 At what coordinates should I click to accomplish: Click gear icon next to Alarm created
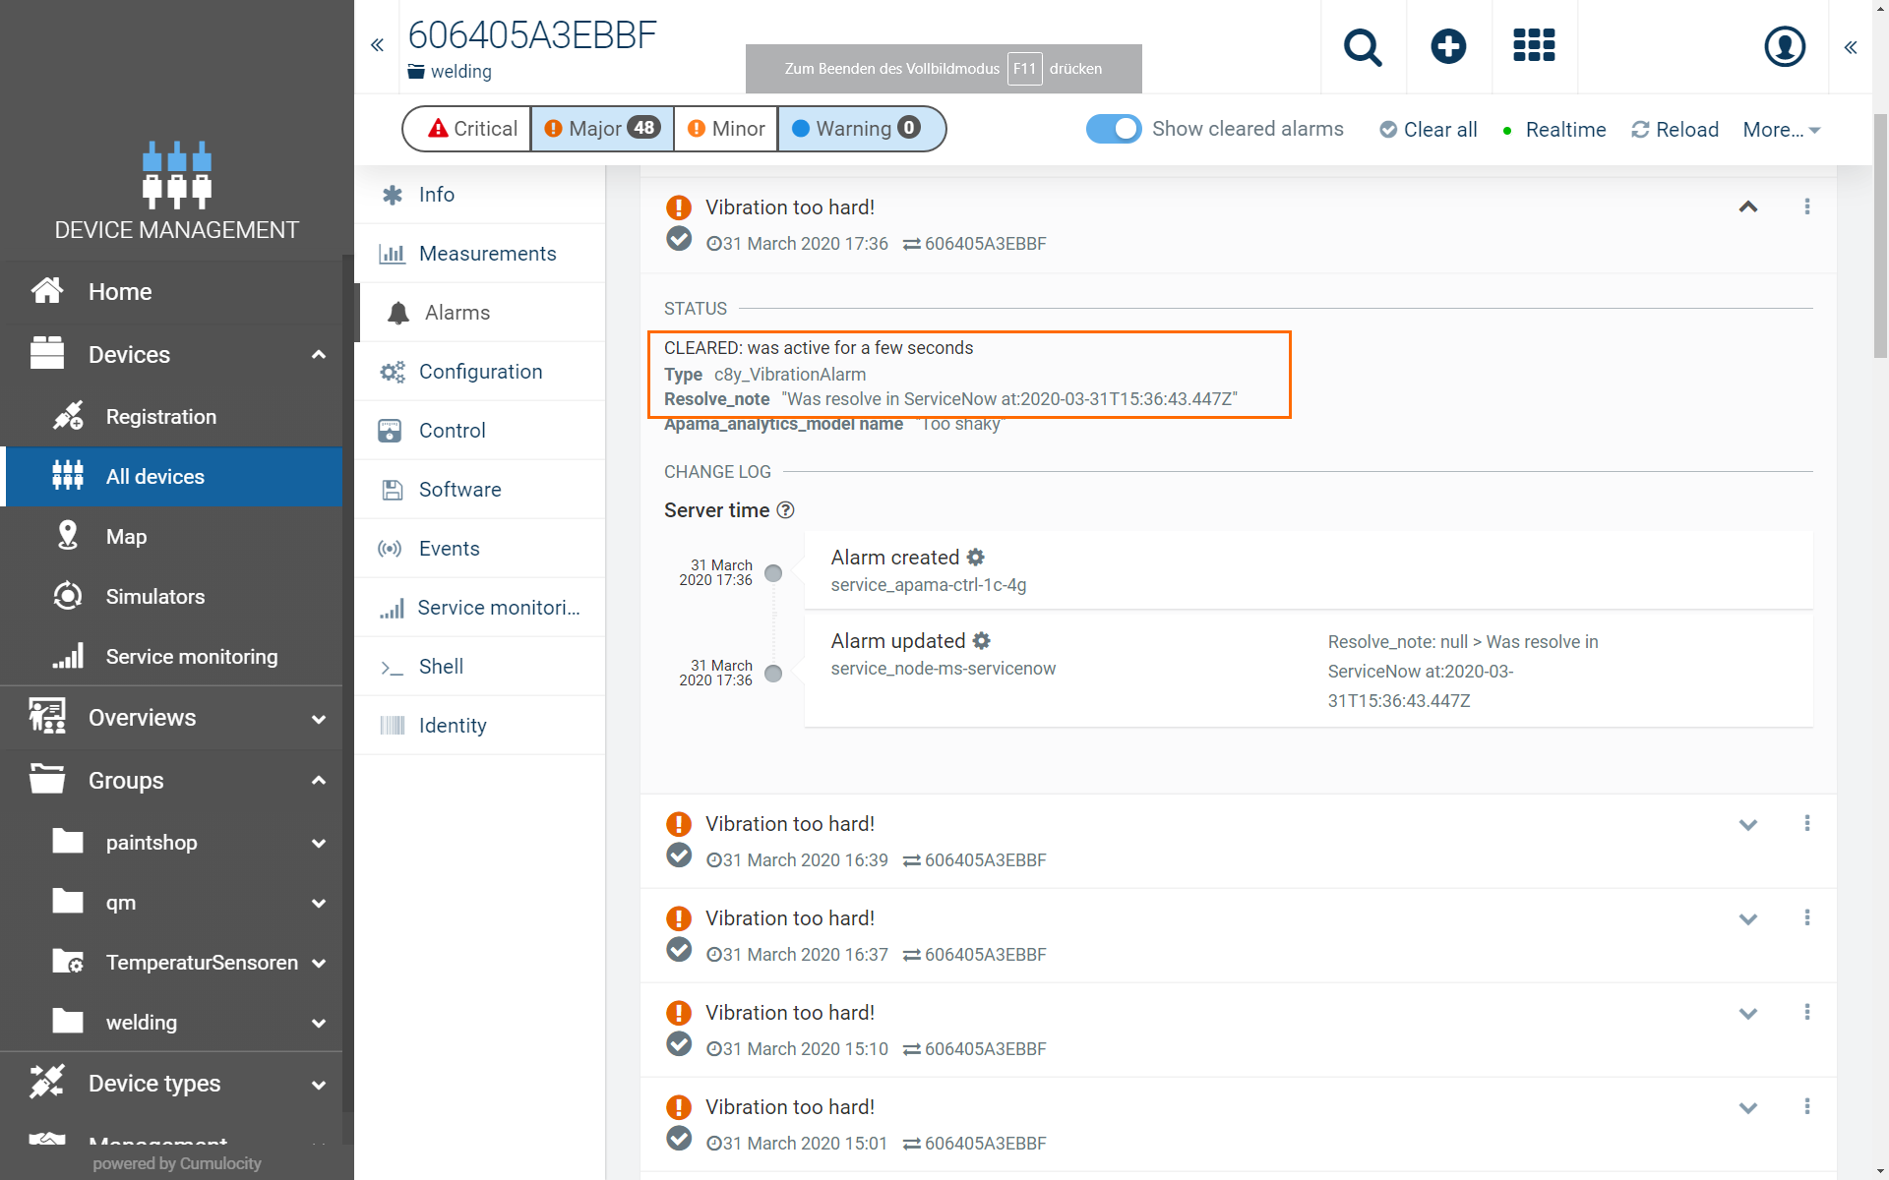(x=975, y=558)
